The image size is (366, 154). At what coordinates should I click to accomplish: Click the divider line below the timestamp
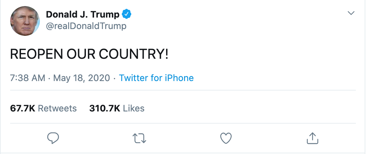click(x=183, y=90)
